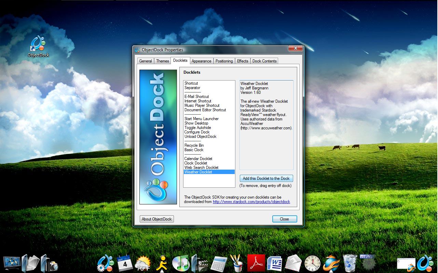Viewport: 438px width, 273px height.
Task: Launch the Calculator from the dock
Action: [x=219, y=264]
